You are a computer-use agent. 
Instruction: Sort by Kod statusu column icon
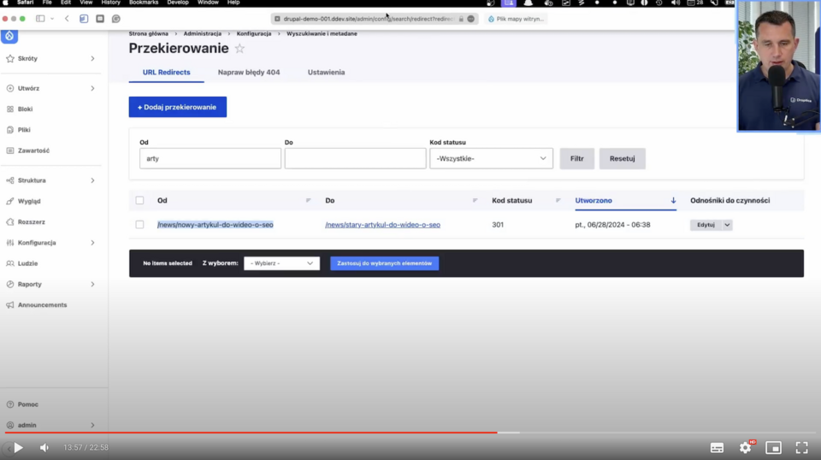click(x=558, y=200)
